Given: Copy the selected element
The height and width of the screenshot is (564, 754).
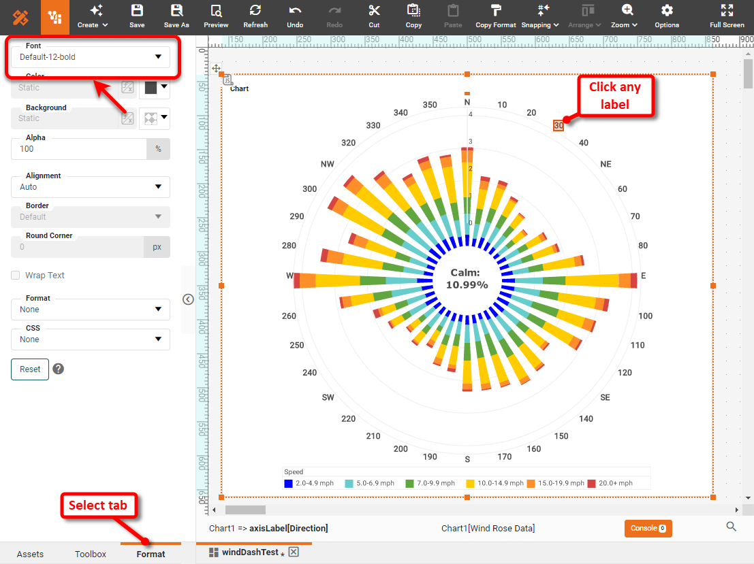Looking at the screenshot, I should click(413, 17).
